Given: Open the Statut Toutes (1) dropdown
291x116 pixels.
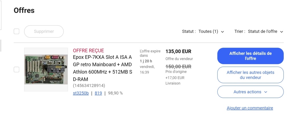Looking at the screenshot, I should point(211,31).
